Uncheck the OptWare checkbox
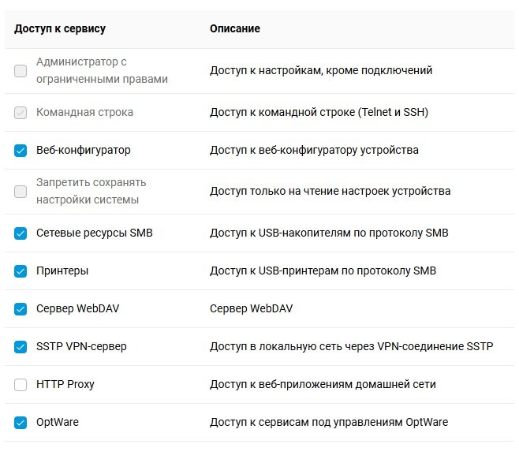This screenshot has width=519, height=459. pos(21,423)
